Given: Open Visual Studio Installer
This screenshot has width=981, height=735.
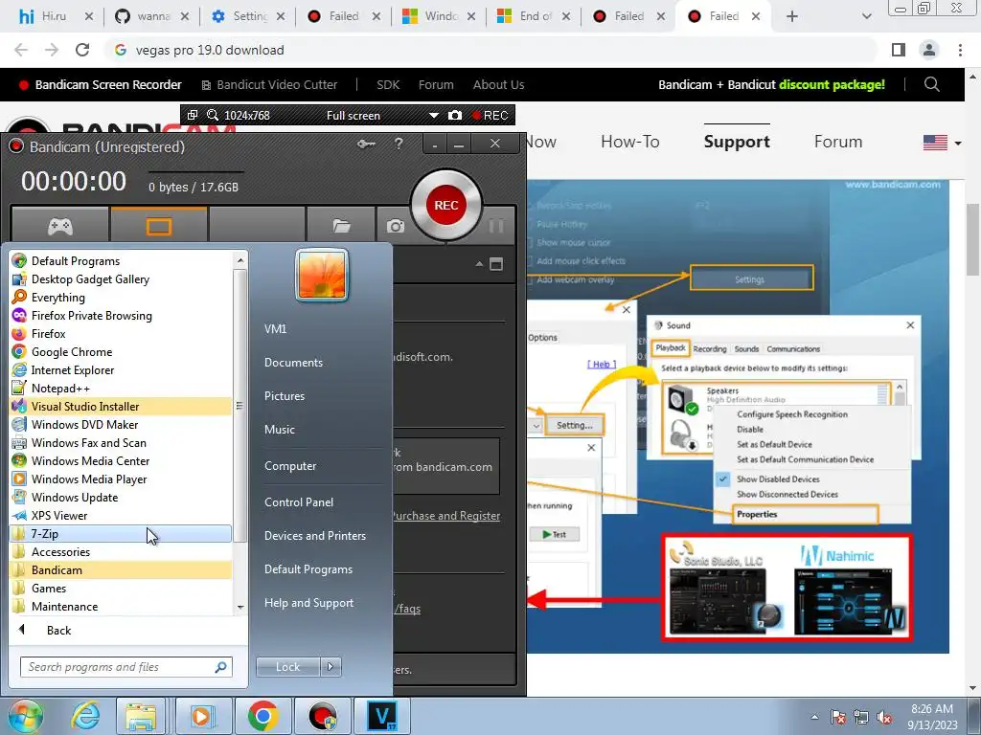Looking at the screenshot, I should [x=122, y=406].
